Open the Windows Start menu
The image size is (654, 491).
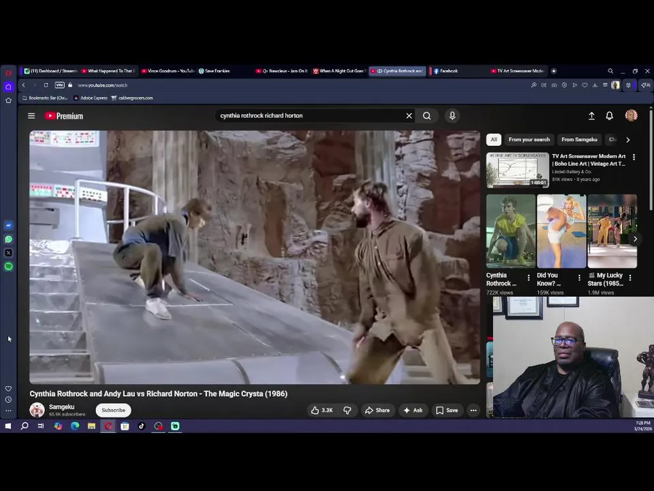click(x=8, y=426)
